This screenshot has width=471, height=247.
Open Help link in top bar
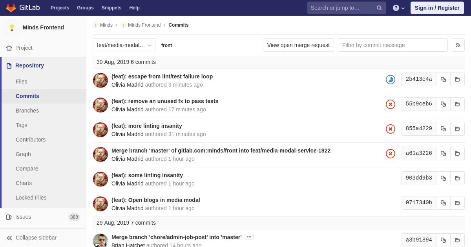click(135, 8)
